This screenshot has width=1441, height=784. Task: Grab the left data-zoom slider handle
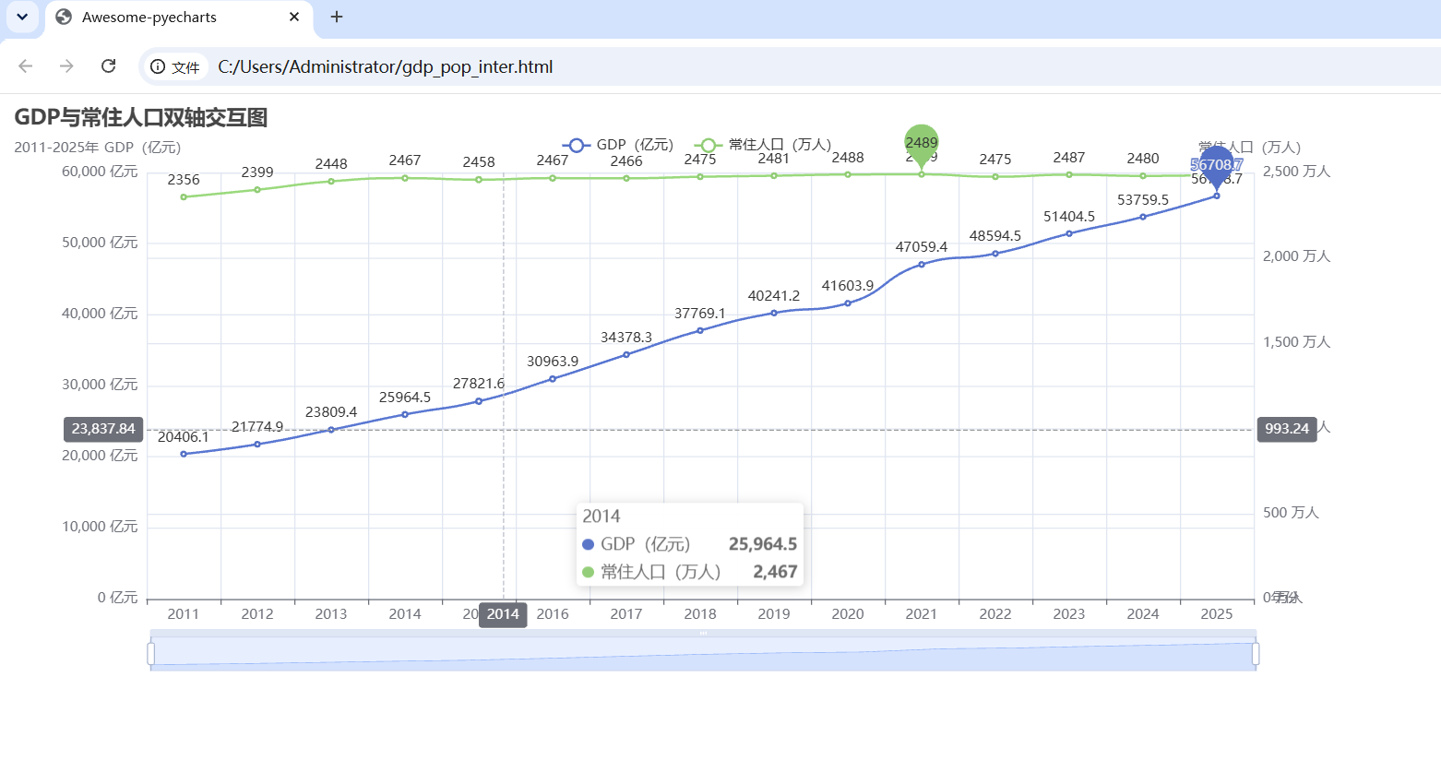coord(150,654)
